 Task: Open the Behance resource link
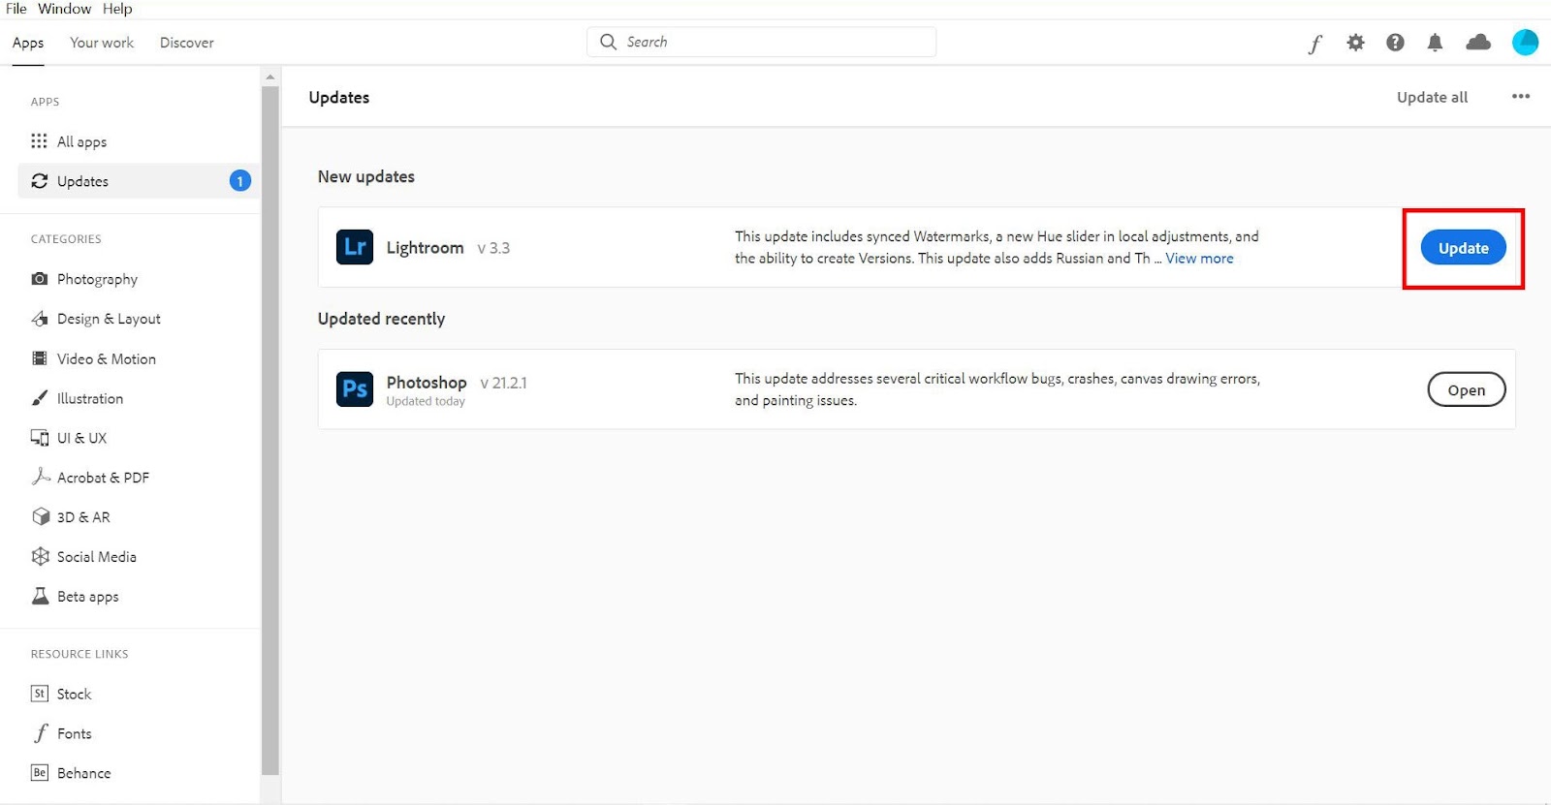click(84, 773)
